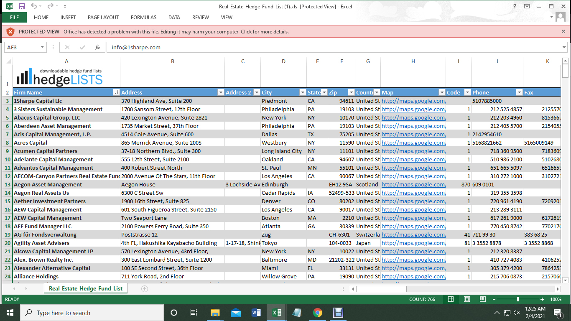This screenshot has height=321, width=571.
Task: Follow the maps.google.com link for Acres Capital
Action: [x=413, y=143]
